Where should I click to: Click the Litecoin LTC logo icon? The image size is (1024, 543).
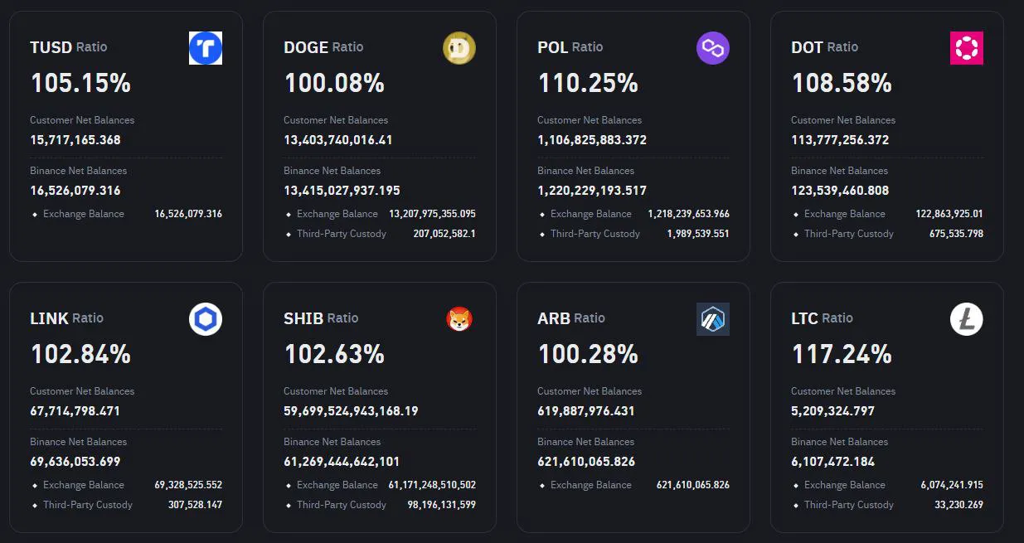point(967,319)
